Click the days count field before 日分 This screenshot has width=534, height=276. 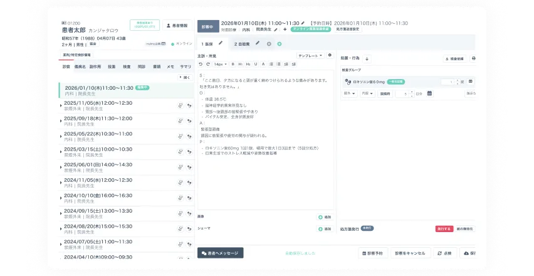405,93
